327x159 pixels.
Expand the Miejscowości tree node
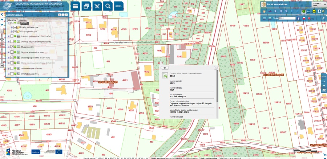click(9, 47)
